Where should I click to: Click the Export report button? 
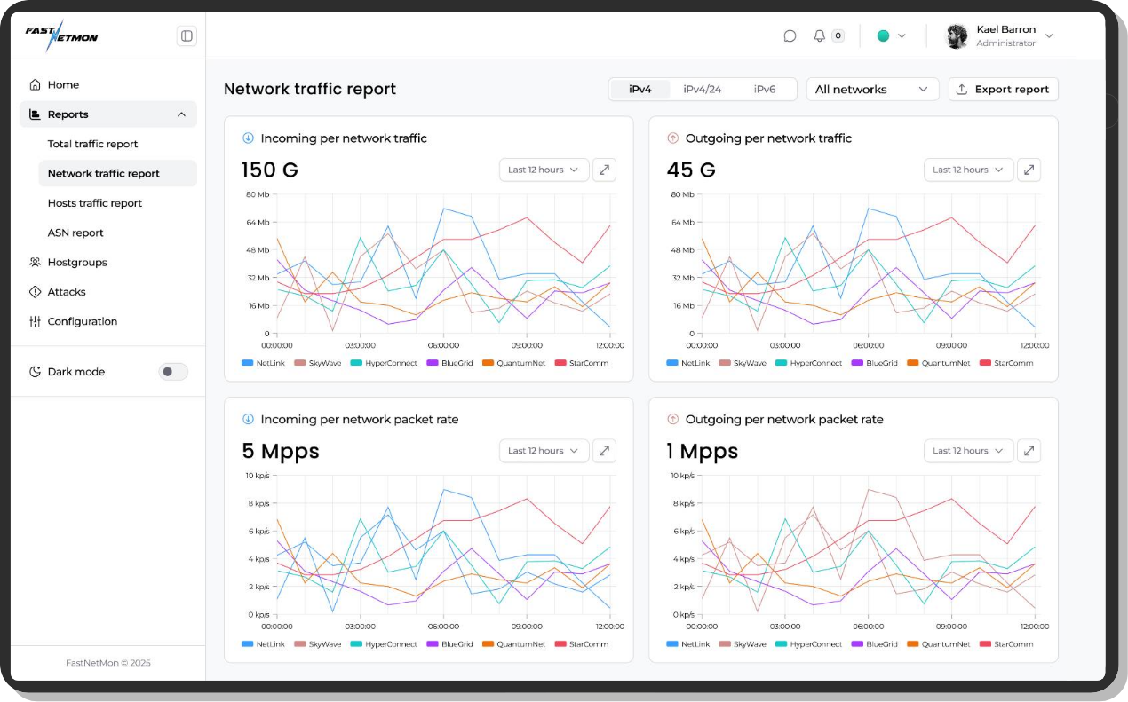click(1003, 89)
